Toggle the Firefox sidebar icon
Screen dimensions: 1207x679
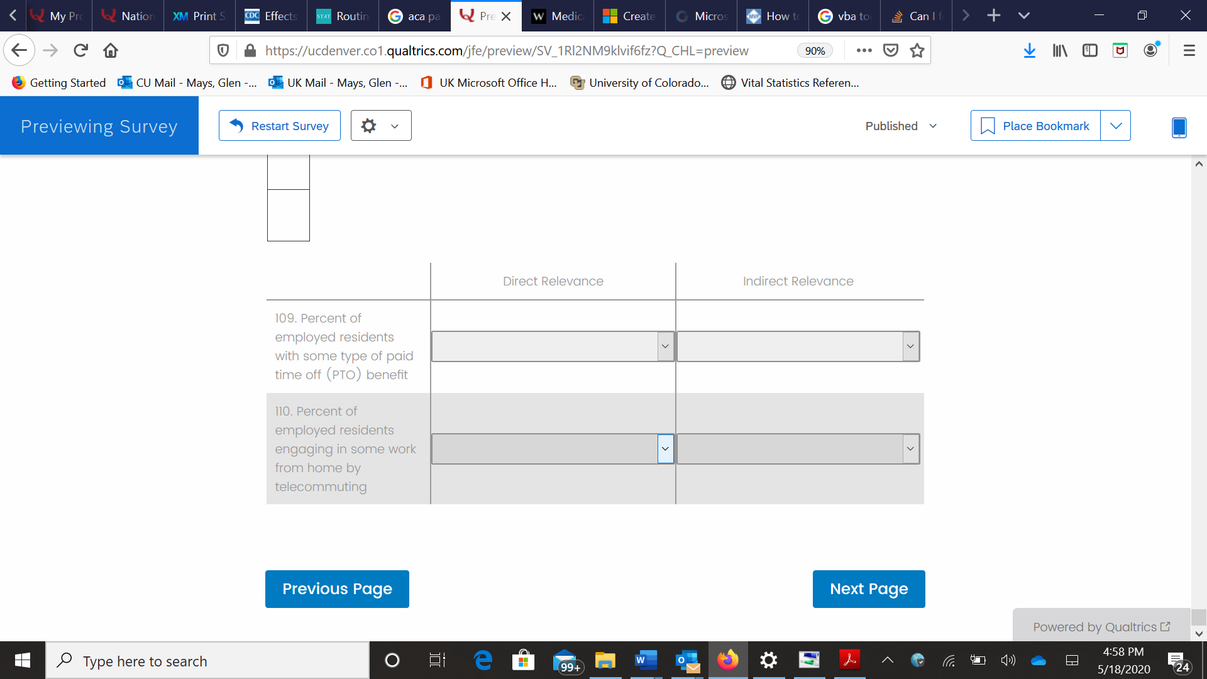click(x=1089, y=51)
